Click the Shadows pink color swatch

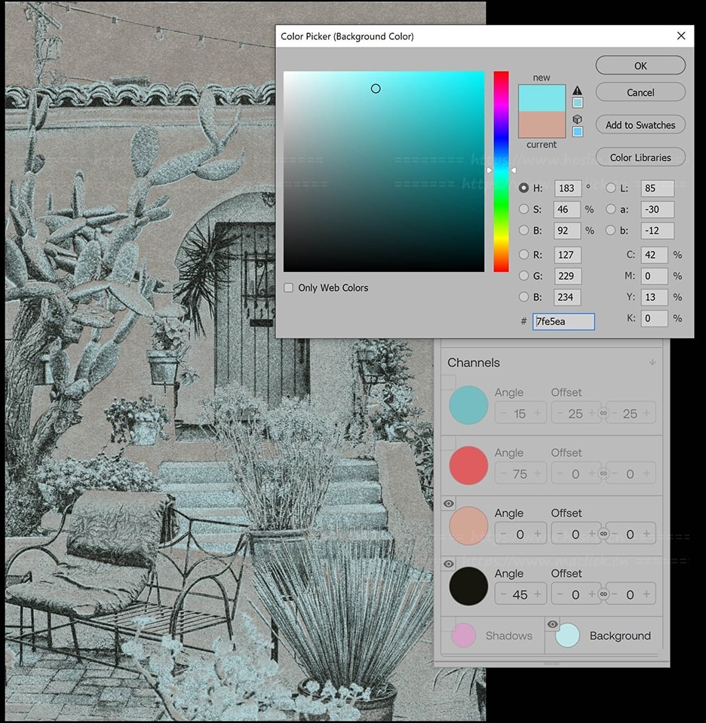(463, 636)
